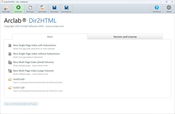Image resolution: width=175 pixels, height=114 pixels.
Task: Minimize the Dir2HTML window
Action: (x=161, y=2)
